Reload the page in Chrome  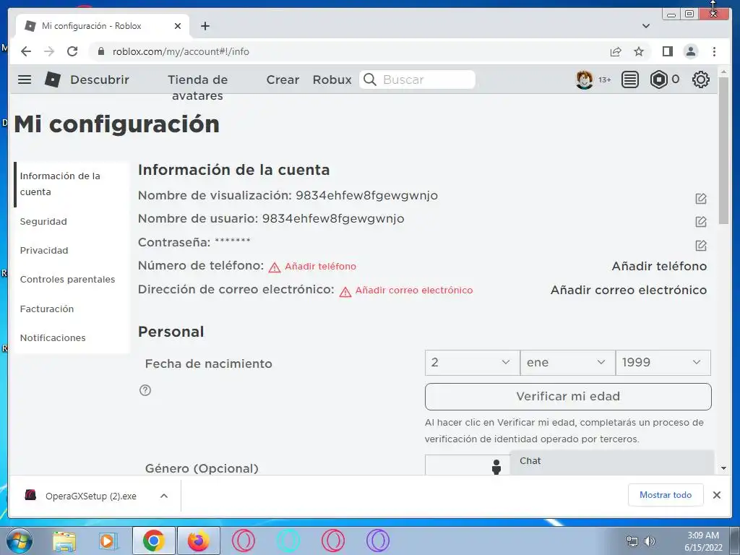(x=72, y=51)
